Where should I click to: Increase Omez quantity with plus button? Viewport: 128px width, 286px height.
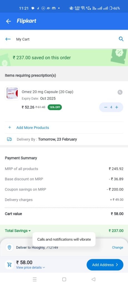click(x=117, y=107)
